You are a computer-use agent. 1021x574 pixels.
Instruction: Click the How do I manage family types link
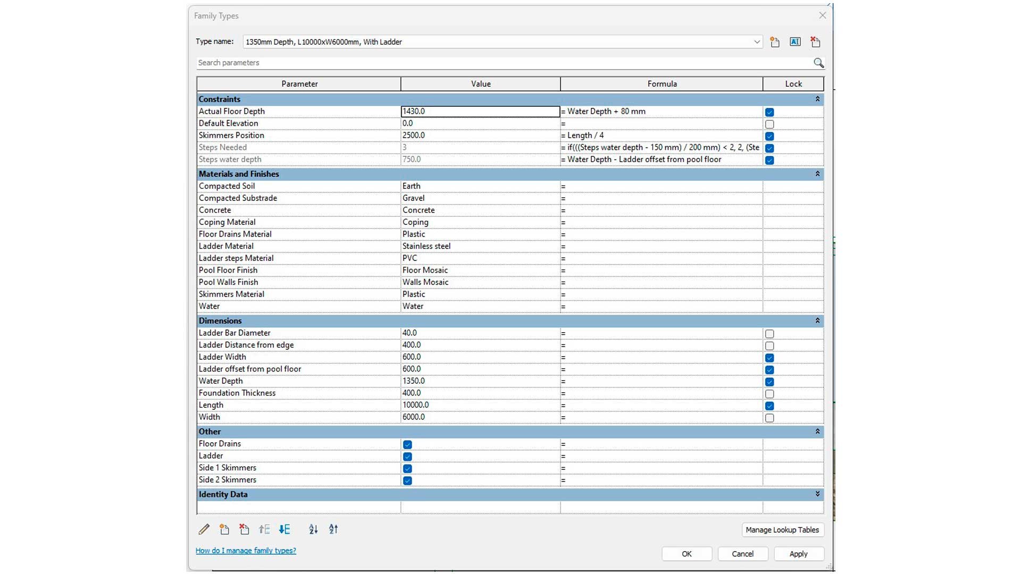pyautogui.click(x=246, y=550)
